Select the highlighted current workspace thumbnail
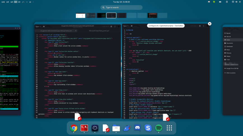 pyautogui.click(x=111, y=15)
